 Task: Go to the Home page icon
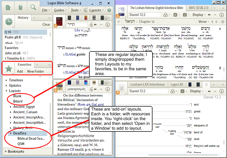8,7
